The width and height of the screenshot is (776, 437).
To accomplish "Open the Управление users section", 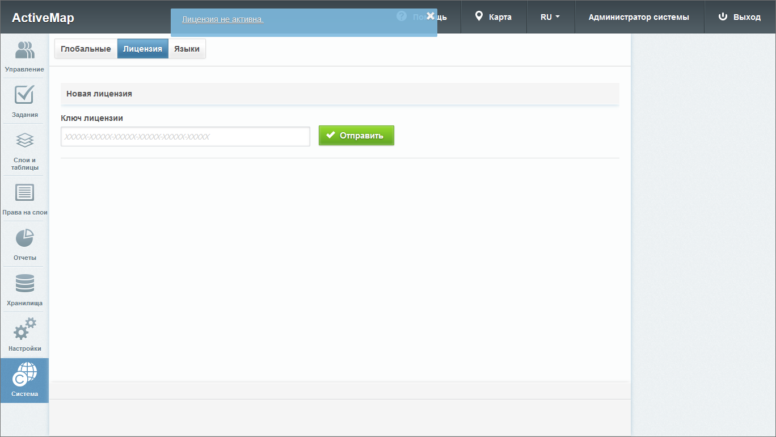I will [x=24, y=56].
